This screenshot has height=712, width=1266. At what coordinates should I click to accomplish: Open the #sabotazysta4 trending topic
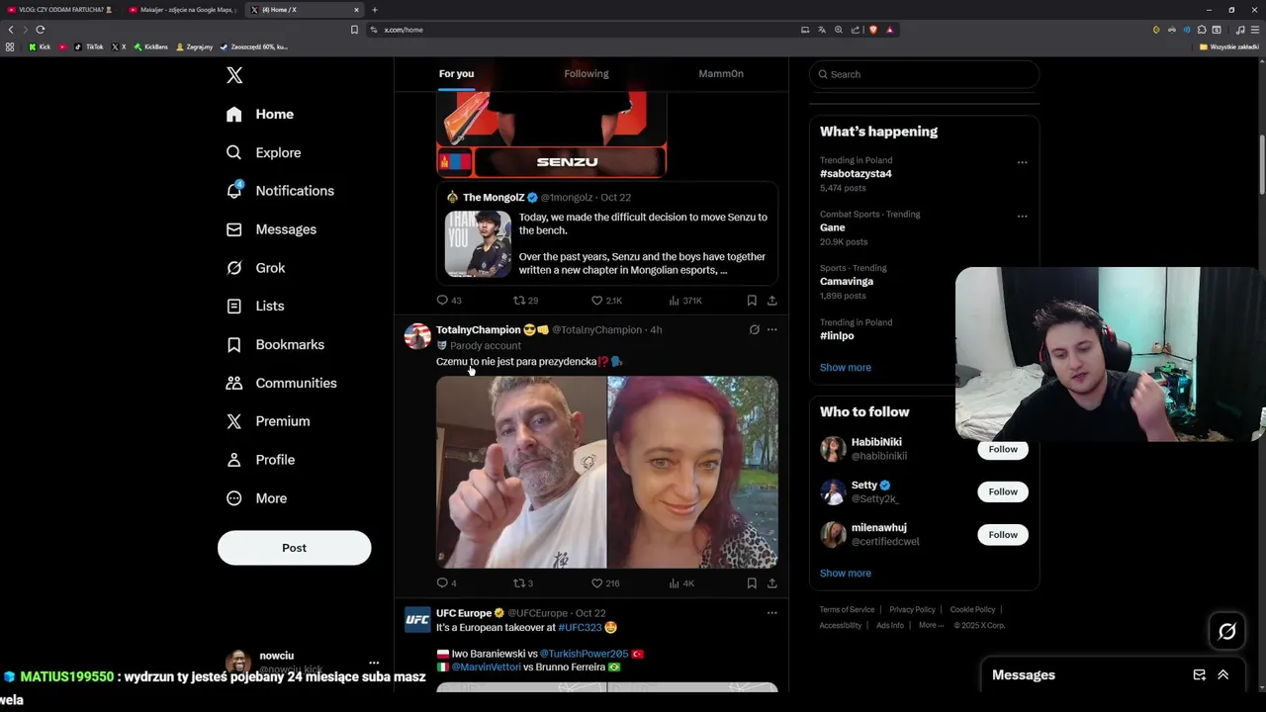856,174
